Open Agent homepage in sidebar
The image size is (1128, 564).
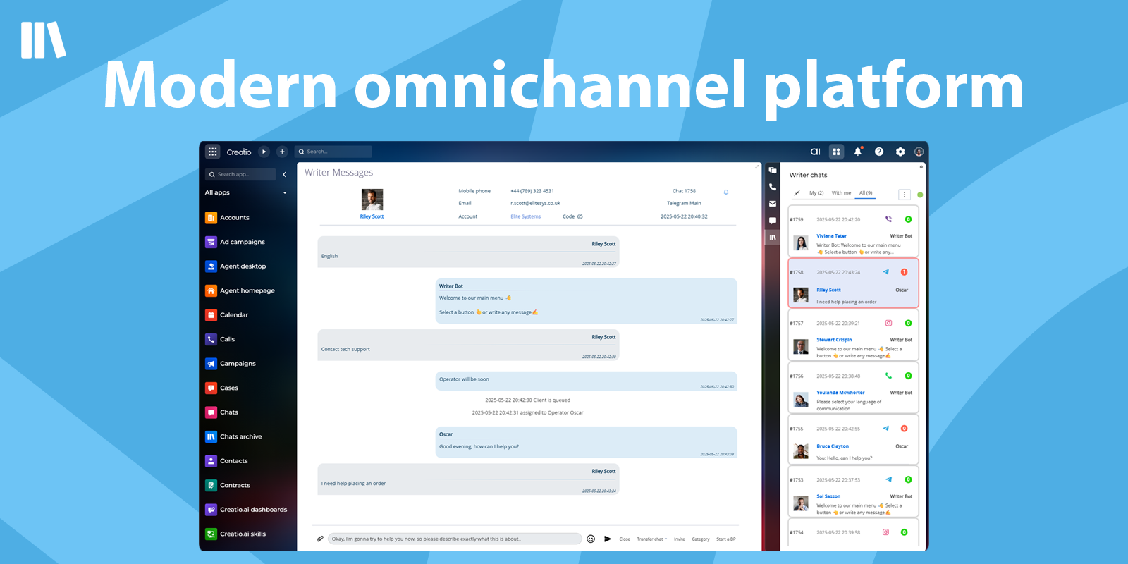(x=247, y=290)
